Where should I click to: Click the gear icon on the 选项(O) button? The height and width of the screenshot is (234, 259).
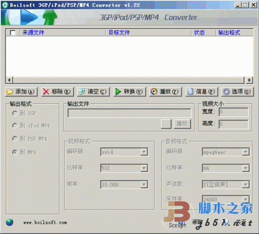tap(226, 92)
